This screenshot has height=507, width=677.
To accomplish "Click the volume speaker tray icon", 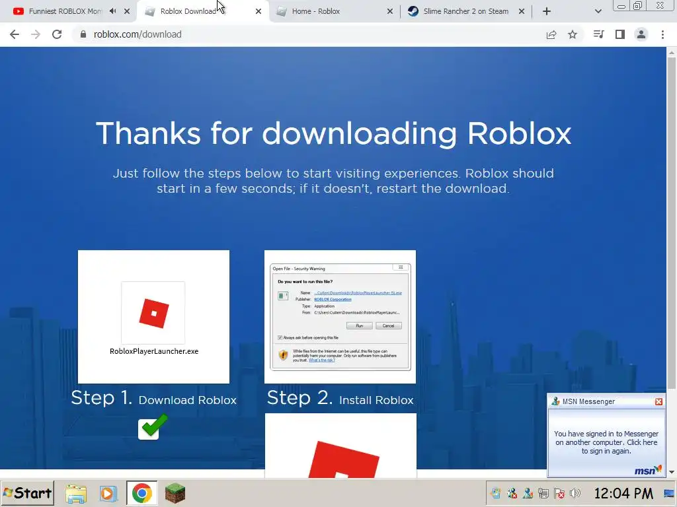I will point(575,493).
